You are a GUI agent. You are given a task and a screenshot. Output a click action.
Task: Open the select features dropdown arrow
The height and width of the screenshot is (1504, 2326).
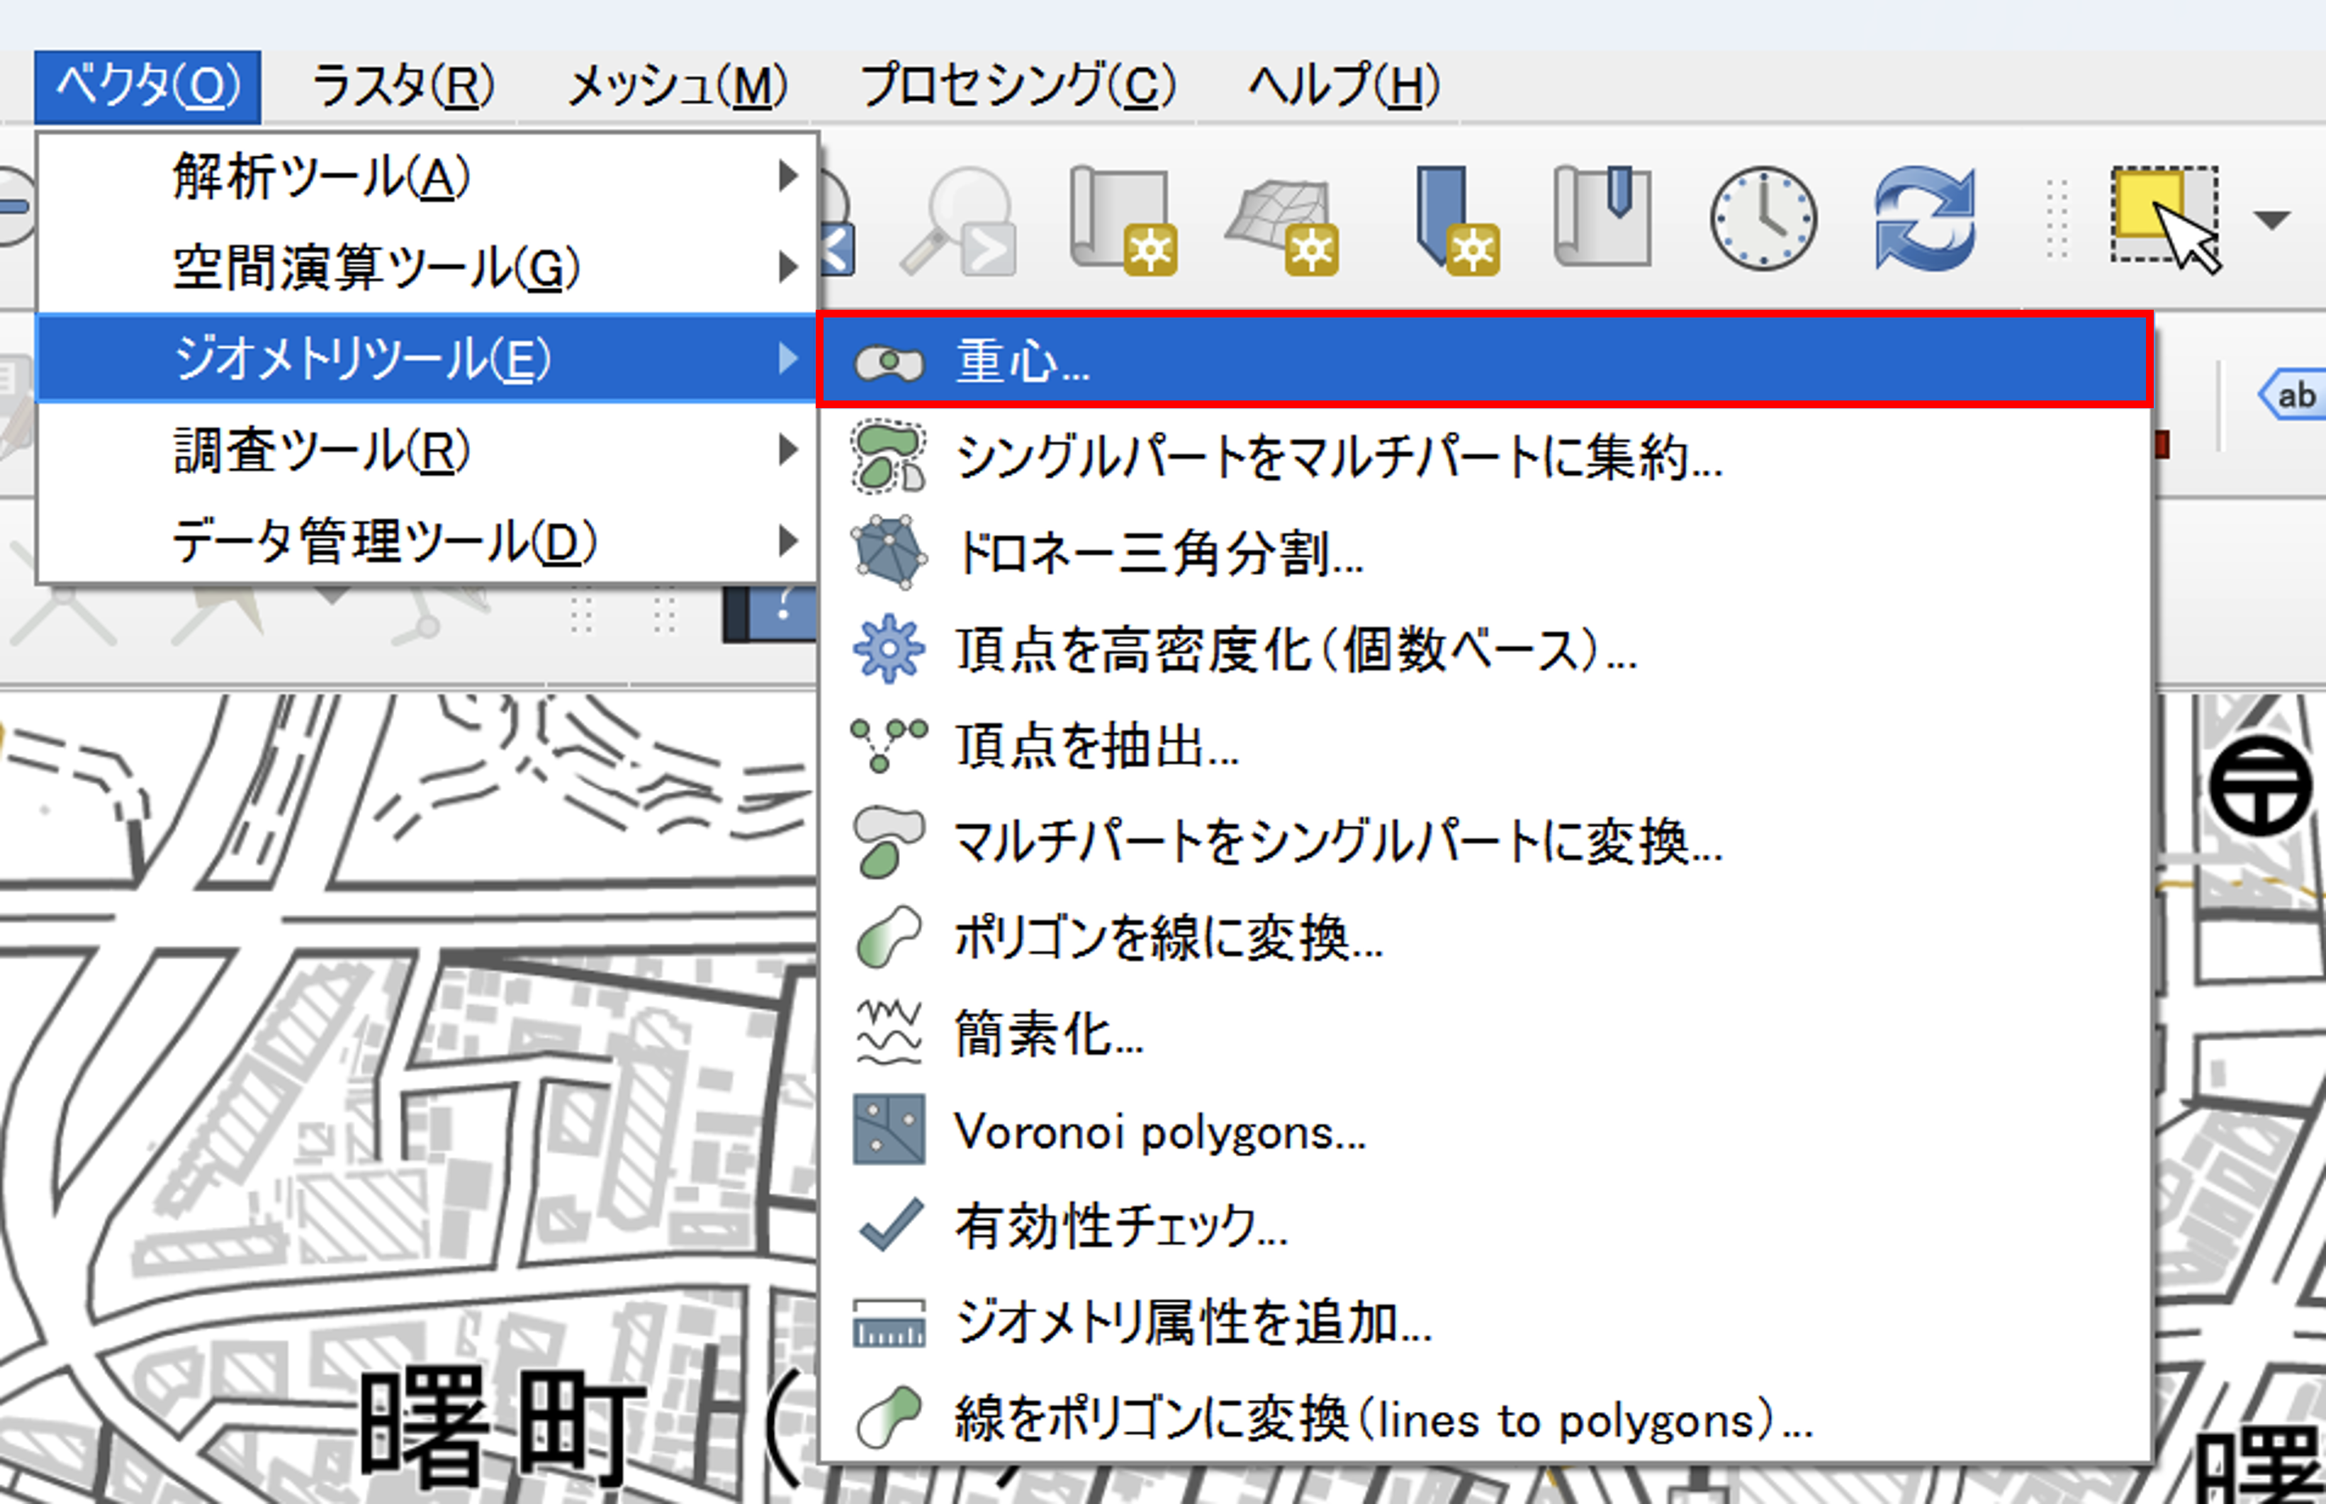[2272, 220]
